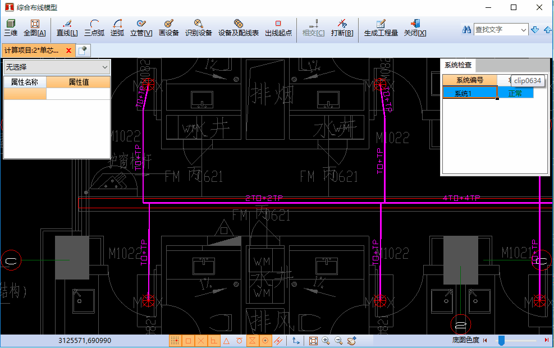Click the 全图[A] full view tool
This screenshot has width=554, height=348.
(34, 28)
